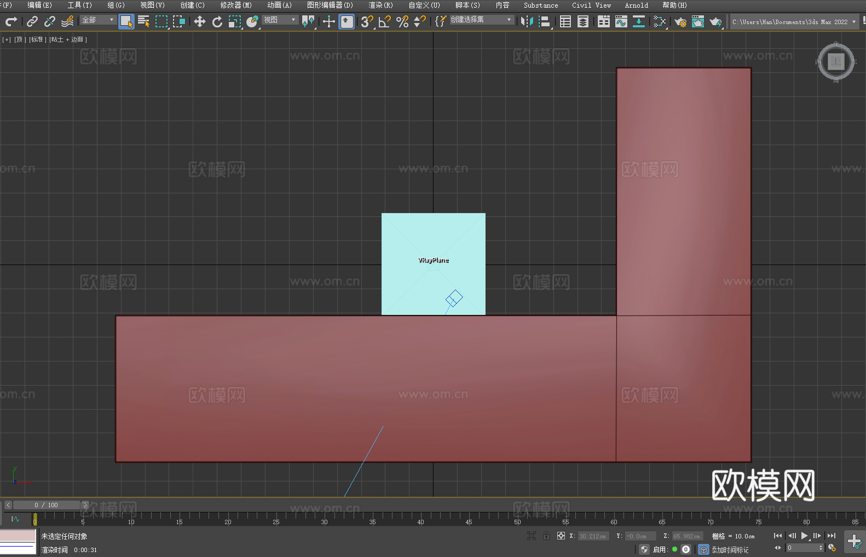Open the 渲染(R) menu
Screen dimensions: 866x557
pyautogui.click(x=381, y=5)
